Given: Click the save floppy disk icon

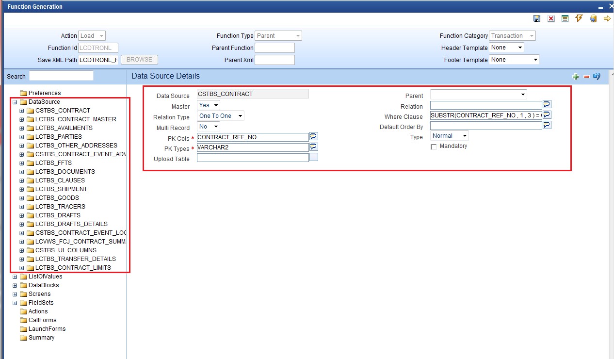Looking at the screenshot, I should 537,18.
